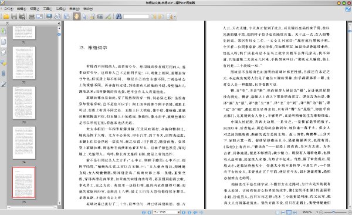Open the Tools menu
This screenshot has width=352, height=215.
click(x=48, y=9)
